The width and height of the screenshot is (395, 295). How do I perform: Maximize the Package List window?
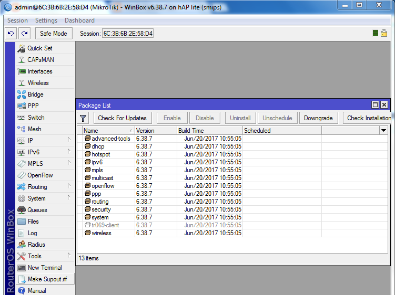pos(375,104)
